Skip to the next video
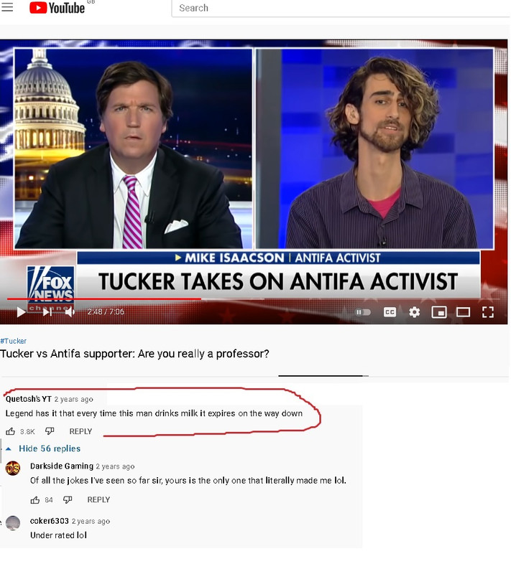511x574 pixels. coord(47,312)
